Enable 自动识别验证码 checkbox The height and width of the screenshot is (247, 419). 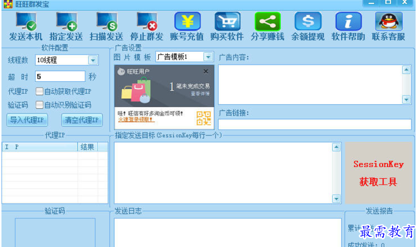click(x=39, y=105)
